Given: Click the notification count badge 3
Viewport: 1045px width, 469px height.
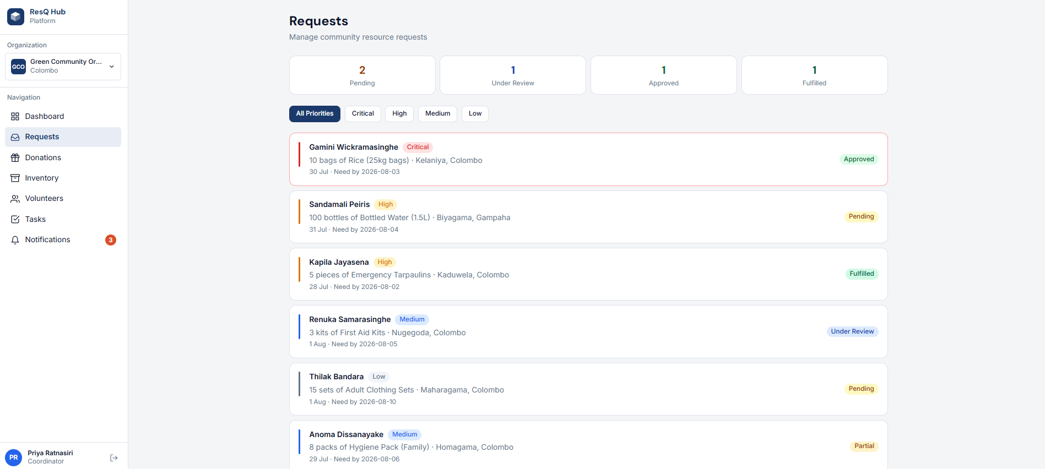Looking at the screenshot, I should (x=111, y=240).
